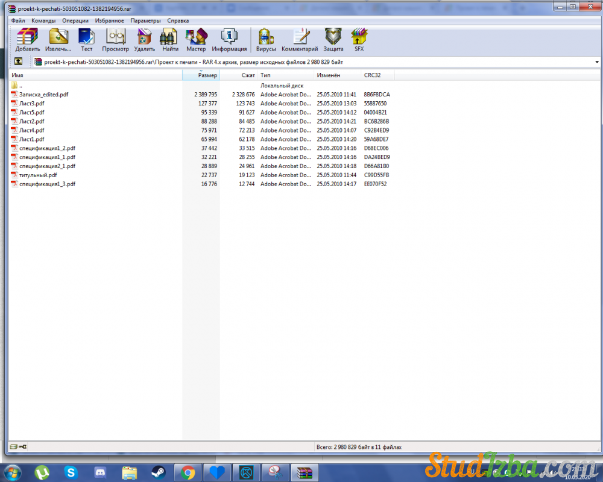
Task: Click the WinRAR taskbar button
Action: [305, 472]
